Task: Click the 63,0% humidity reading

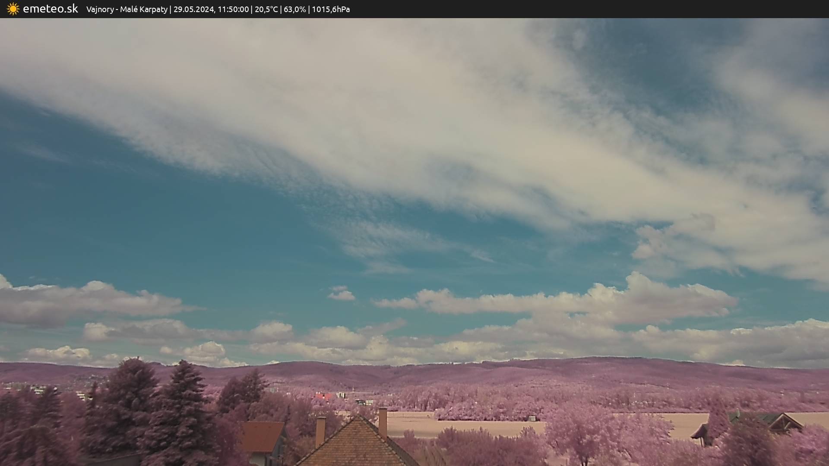Action: (294, 9)
